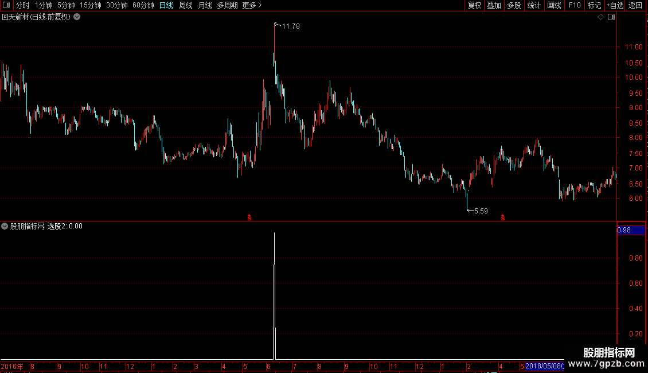Viewport: 648px width, 373px height.
Task: Select the 5分钟 period
Action: 66,5
